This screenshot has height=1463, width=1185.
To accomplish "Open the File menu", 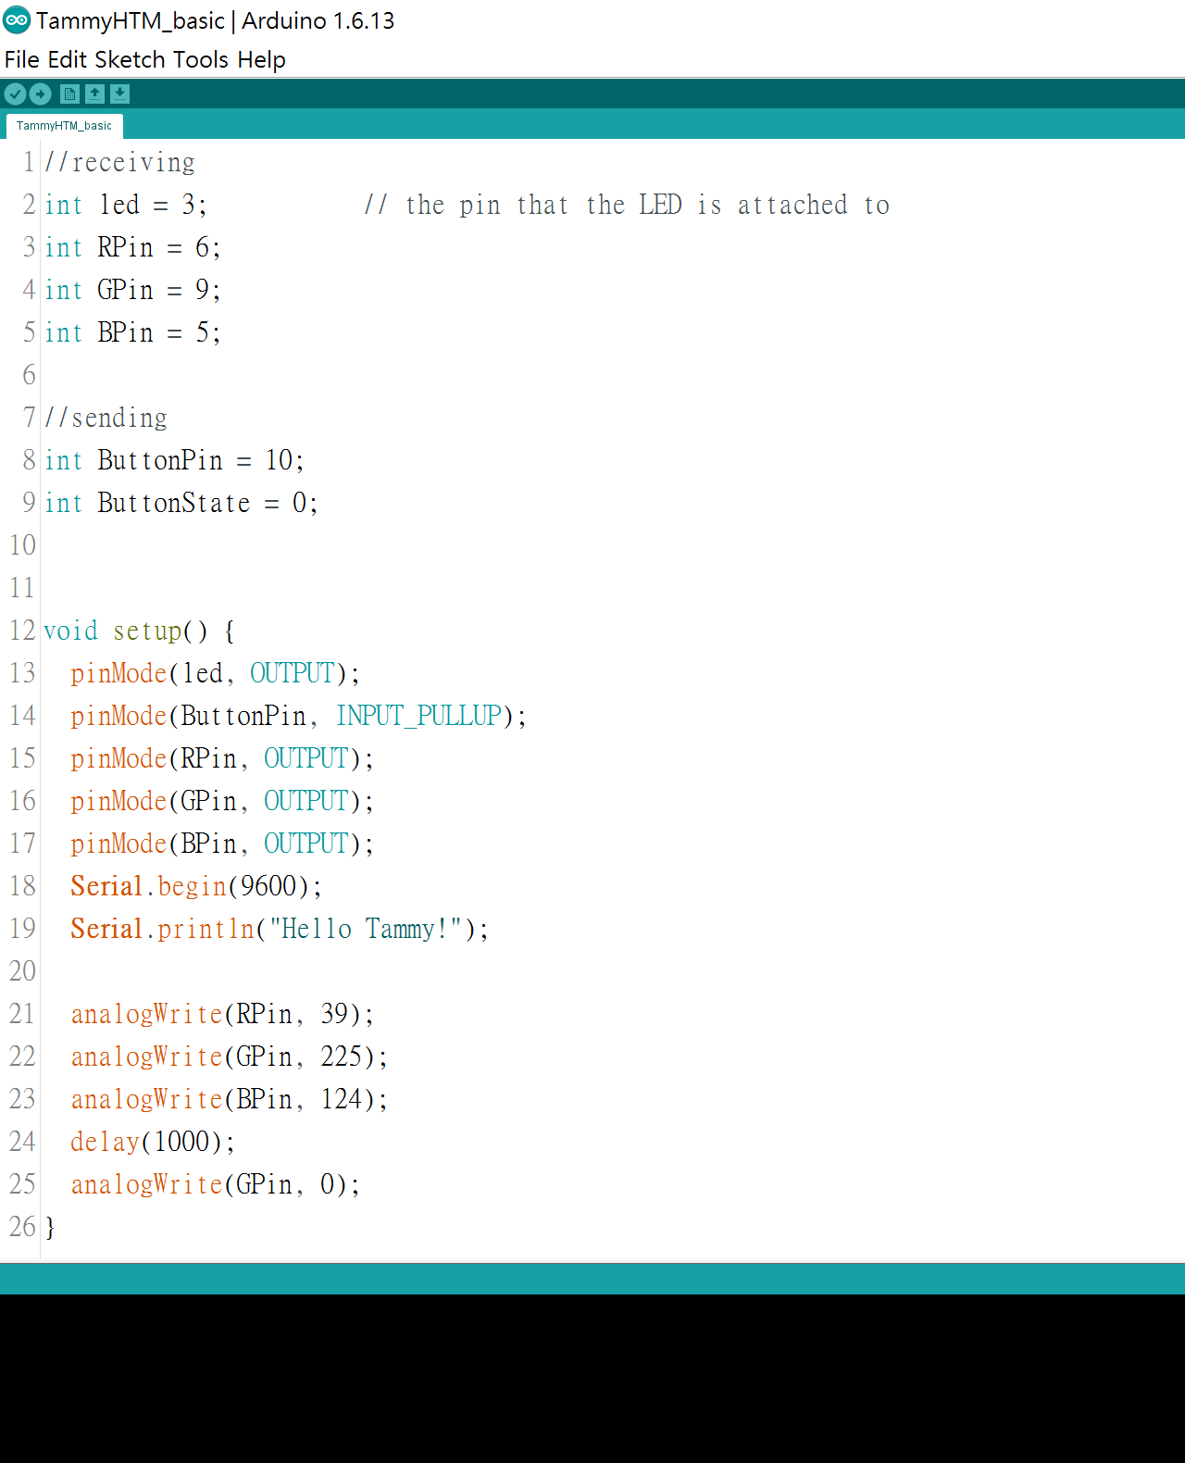I will coord(21,59).
